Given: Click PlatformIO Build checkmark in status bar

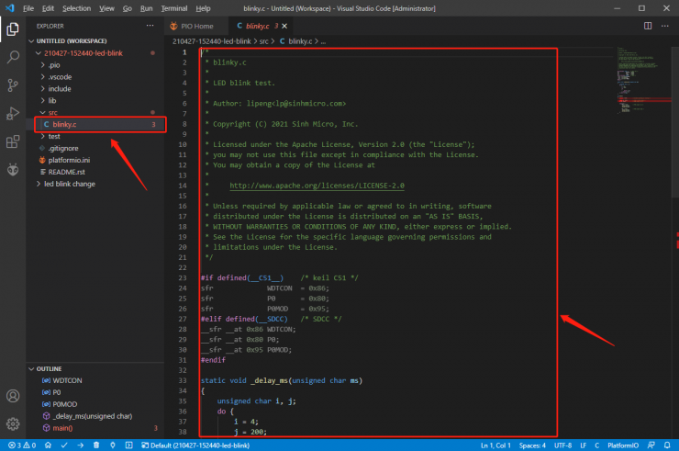Looking at the screenshot, I should (x=64, y=445).
